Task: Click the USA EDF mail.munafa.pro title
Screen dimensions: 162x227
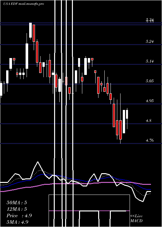Action: pyautogui.click(x=24, y=4)
